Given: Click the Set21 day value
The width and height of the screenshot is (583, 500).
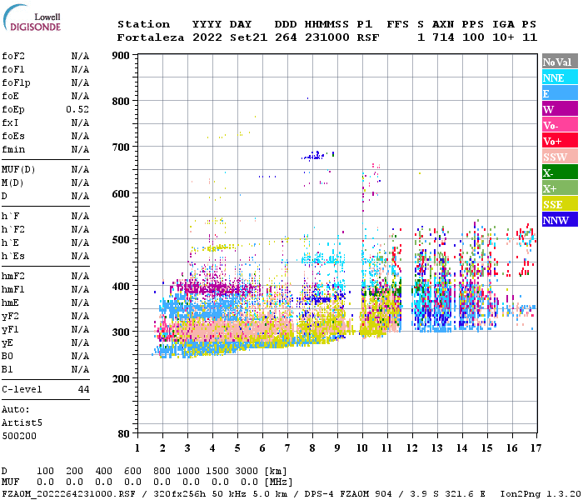Looking at the screenshot, I should pos(248,37).
